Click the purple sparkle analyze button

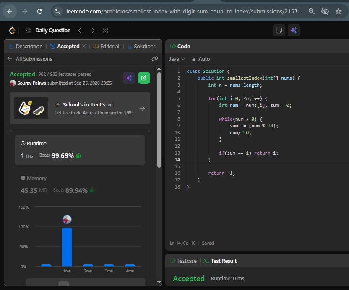(x=129, y=78)
